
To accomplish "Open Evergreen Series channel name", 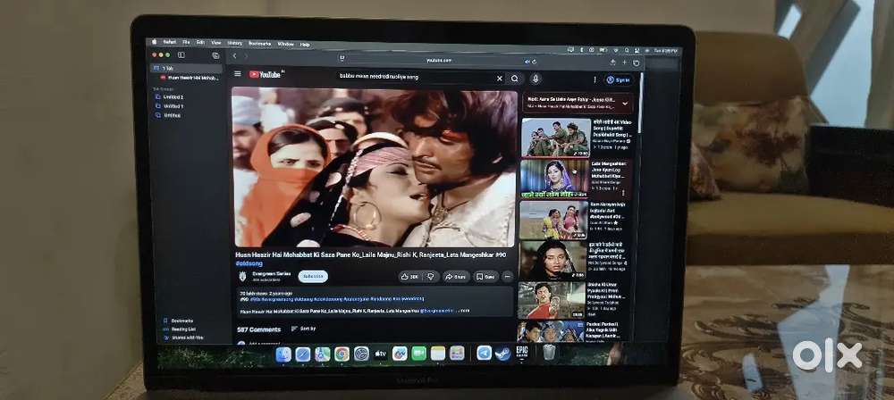I will pos(272,273).
